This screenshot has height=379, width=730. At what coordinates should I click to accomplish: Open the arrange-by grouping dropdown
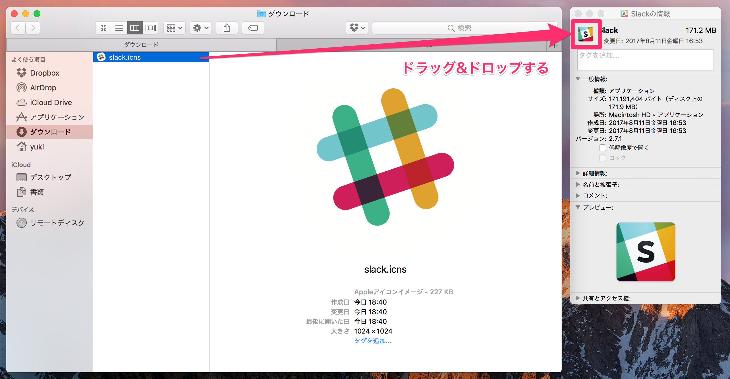[x=175, y=28]
